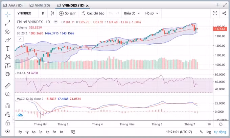Select the pitchfork drawing tool
This screenshot has width=230, height=138.
tap(8, 31)
